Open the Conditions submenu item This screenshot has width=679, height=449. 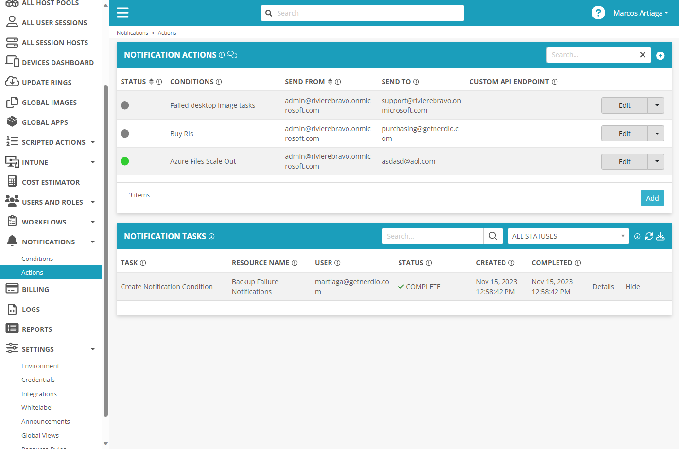pyautogui.click(x=37, y=259)
